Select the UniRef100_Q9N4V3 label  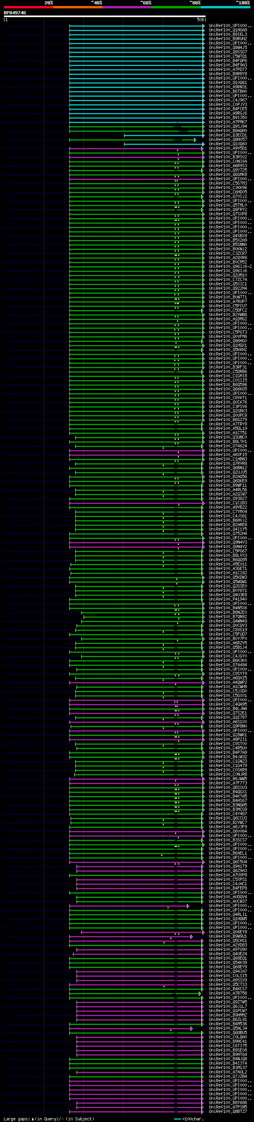click(x=228, y=542)
